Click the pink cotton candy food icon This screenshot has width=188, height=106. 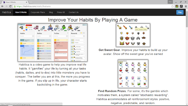133,78
